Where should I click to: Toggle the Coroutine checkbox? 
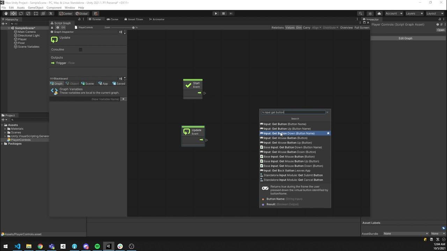pos(80,50)
